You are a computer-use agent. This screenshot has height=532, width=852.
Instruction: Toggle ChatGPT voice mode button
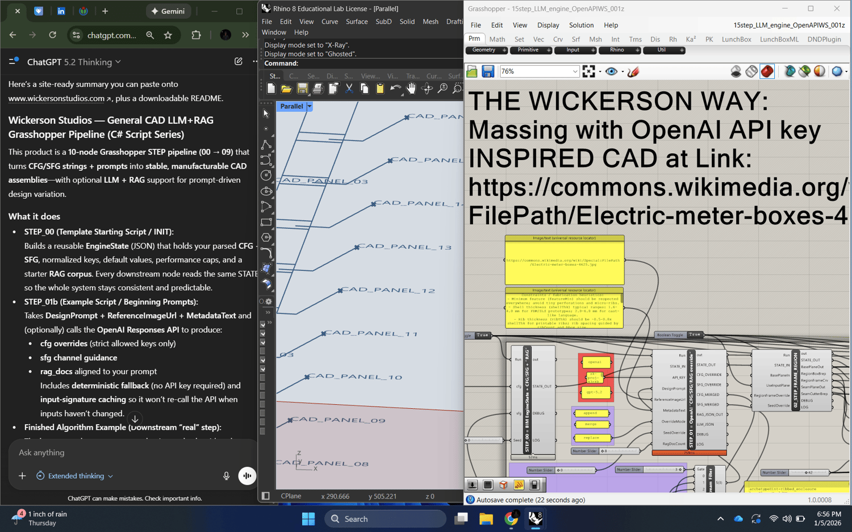(x=247, y=476)
